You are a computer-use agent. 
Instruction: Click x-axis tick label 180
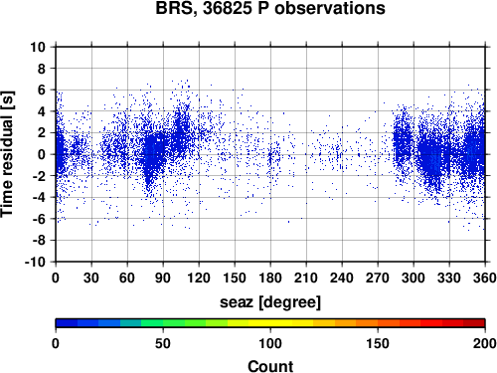pos(270,278)
